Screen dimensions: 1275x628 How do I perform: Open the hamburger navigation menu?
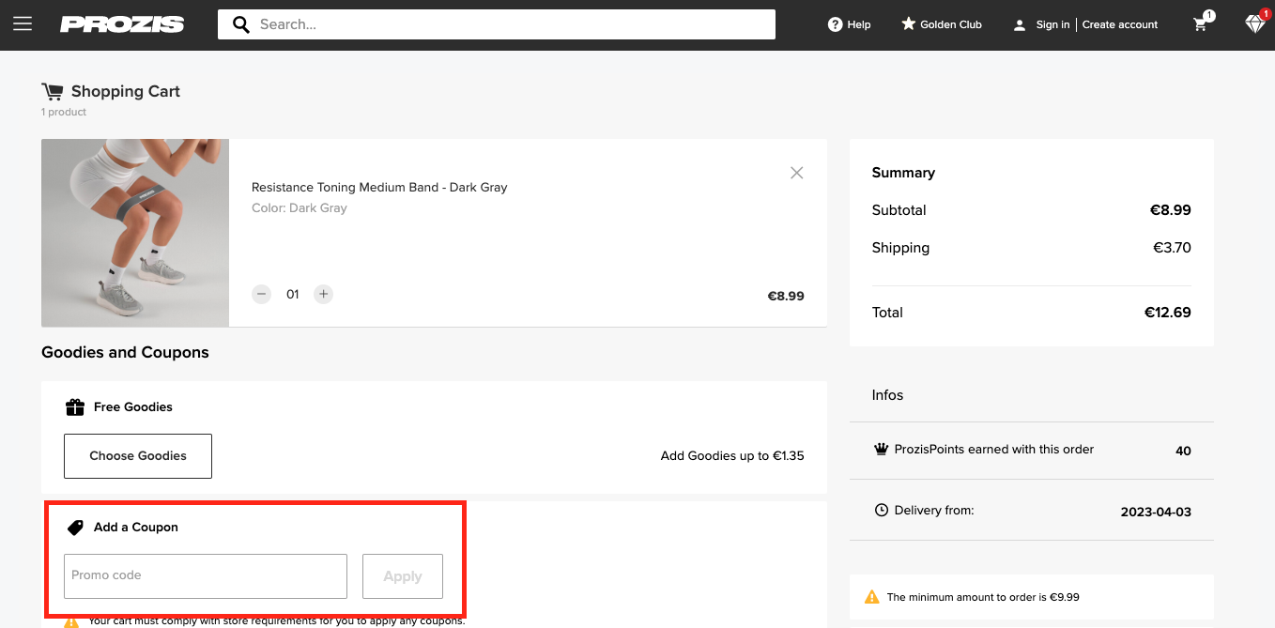point(23,24)
